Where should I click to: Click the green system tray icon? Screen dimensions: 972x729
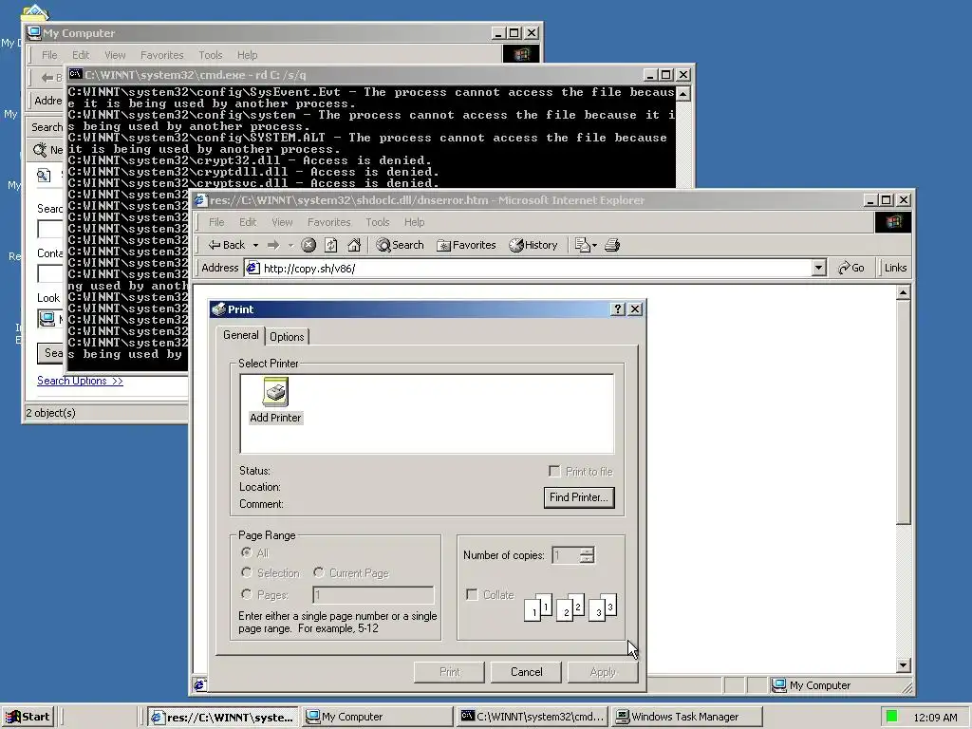pos(892,717)
